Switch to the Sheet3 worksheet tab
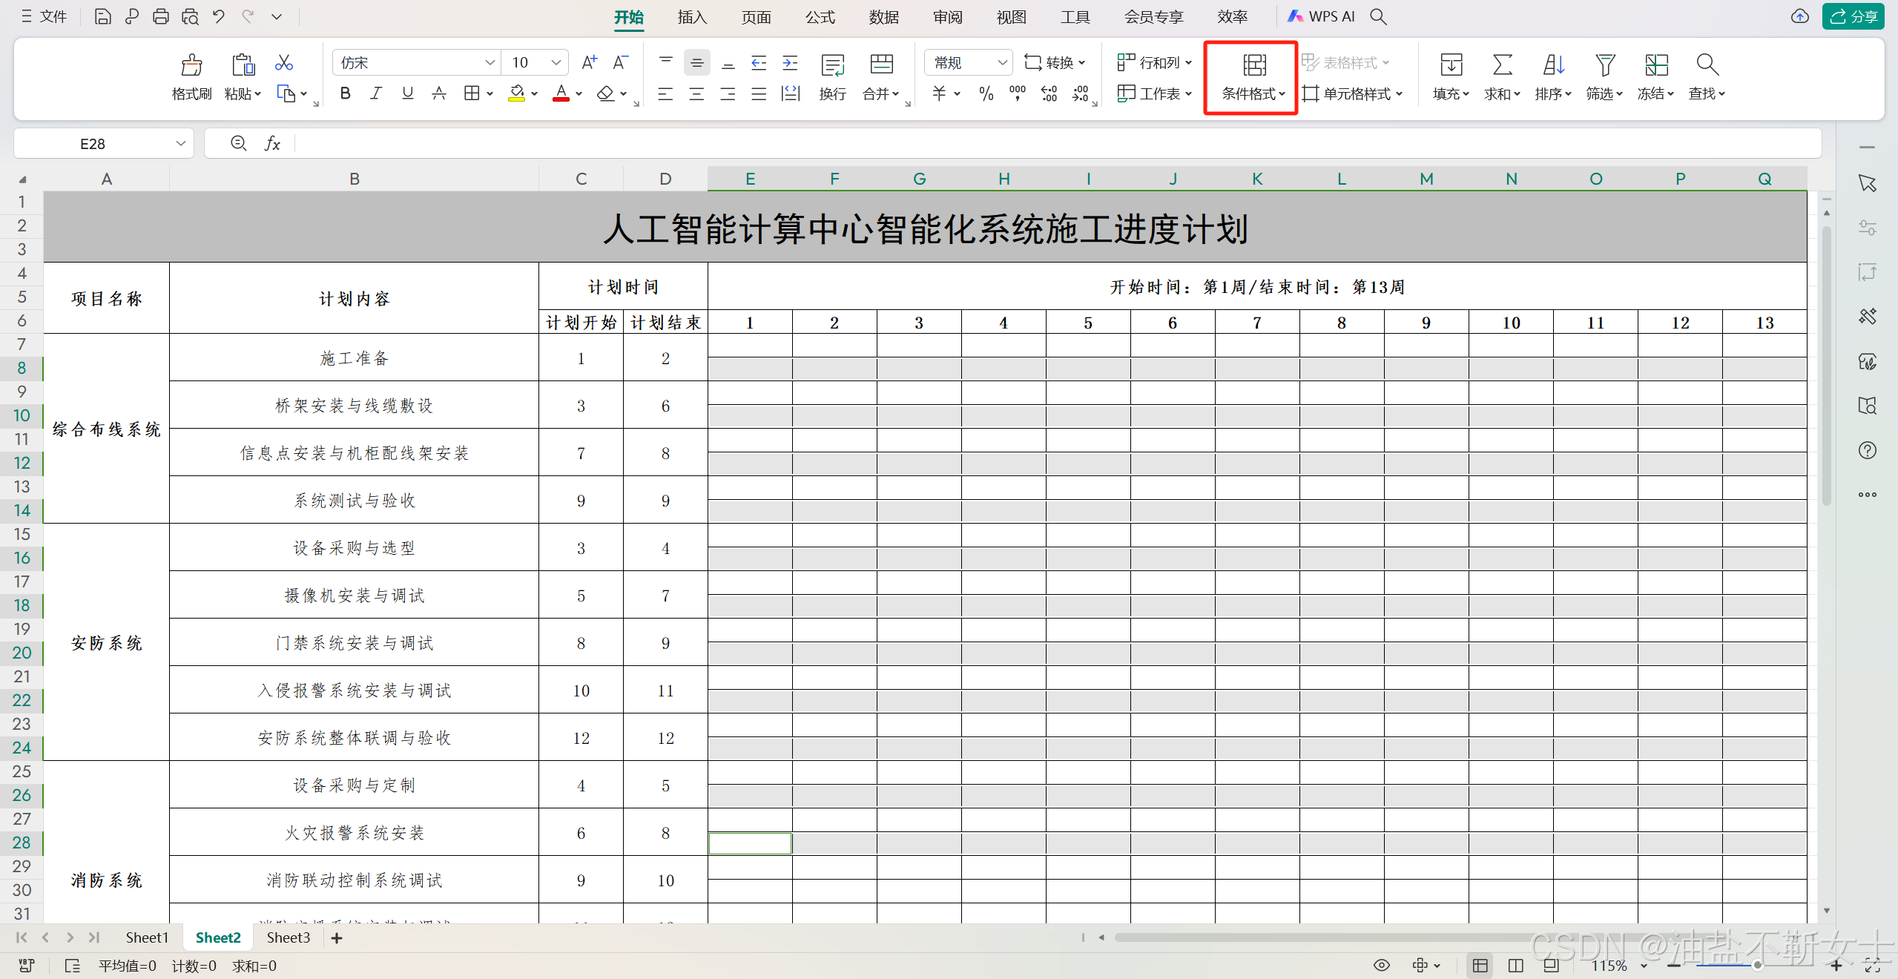This screenshot has width=1898, height=979. click(x=288, y=937)
